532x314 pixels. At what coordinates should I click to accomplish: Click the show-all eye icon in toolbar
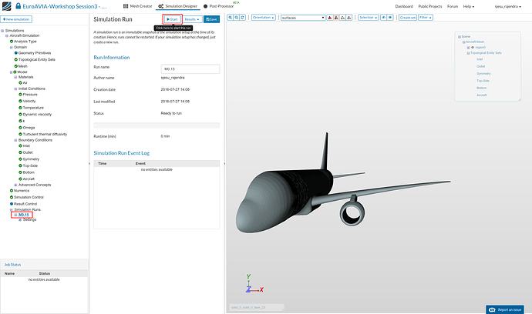click(x=390, y=17)
